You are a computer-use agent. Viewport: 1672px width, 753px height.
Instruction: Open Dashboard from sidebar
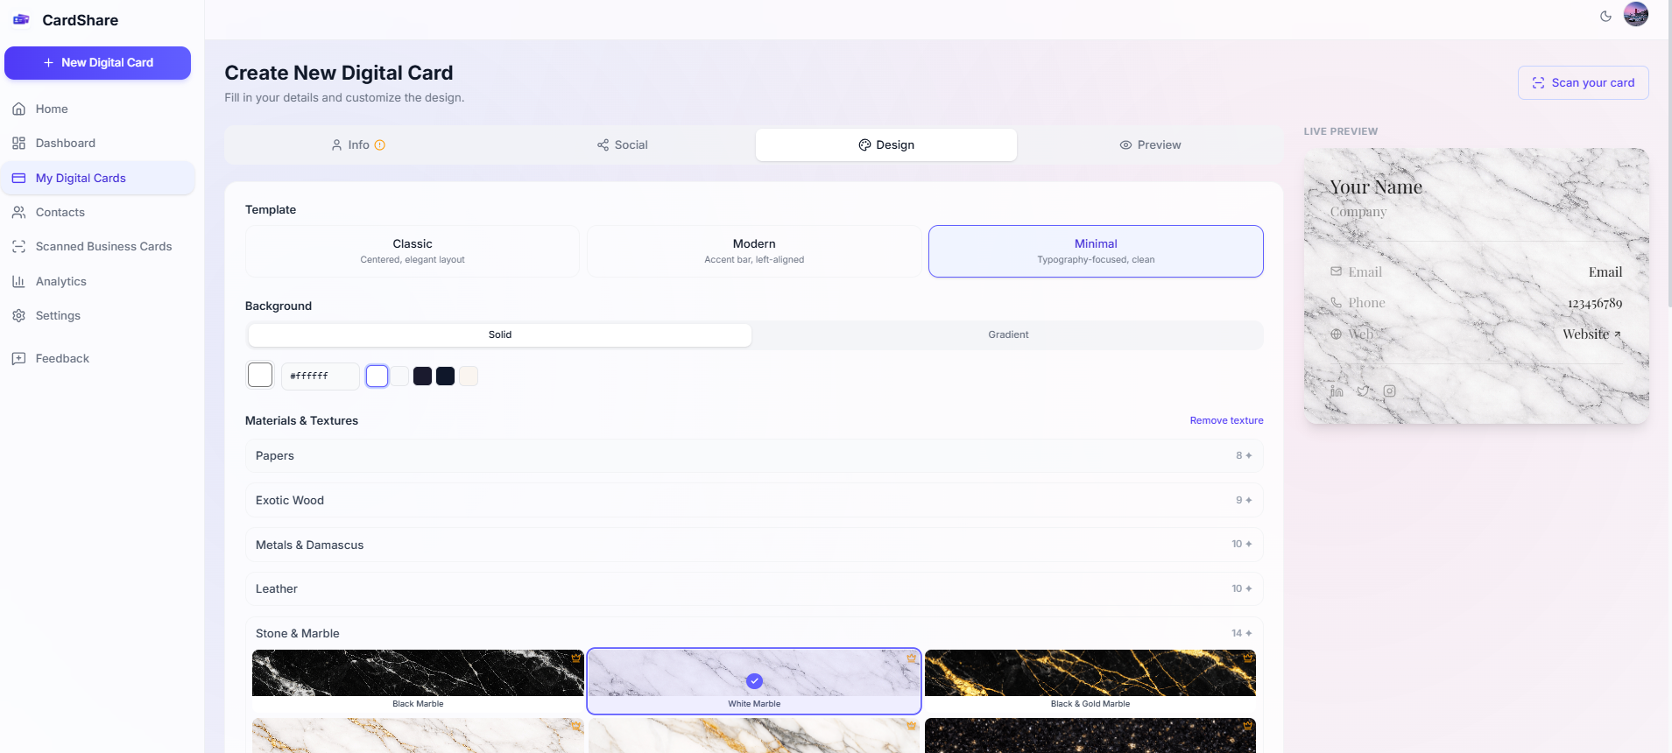(x=98, y=143)
